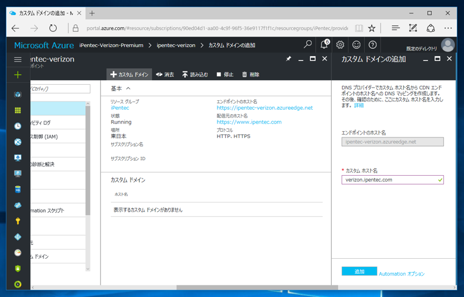Select カスタム ドメインの追加 breadcrumb
Screen dimensions: 464x297
(231, 45)
